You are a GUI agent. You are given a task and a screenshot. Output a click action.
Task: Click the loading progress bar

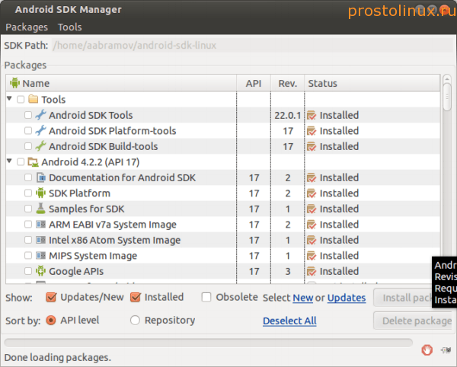[x=209, y=343]
